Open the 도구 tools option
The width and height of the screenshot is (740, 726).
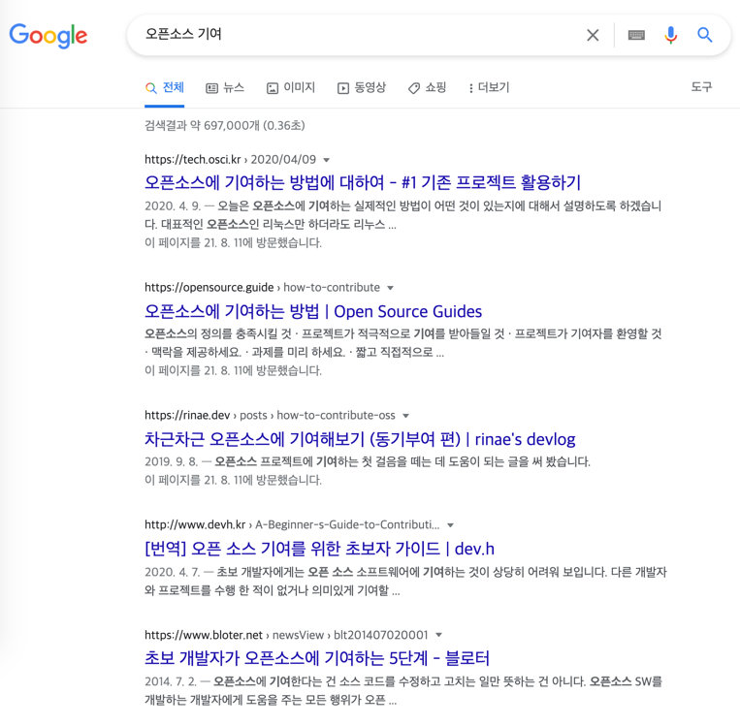click(x=701, y=87)
